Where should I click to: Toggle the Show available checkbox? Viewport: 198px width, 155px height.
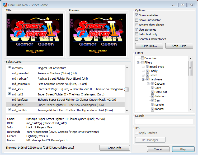point(136,15)
